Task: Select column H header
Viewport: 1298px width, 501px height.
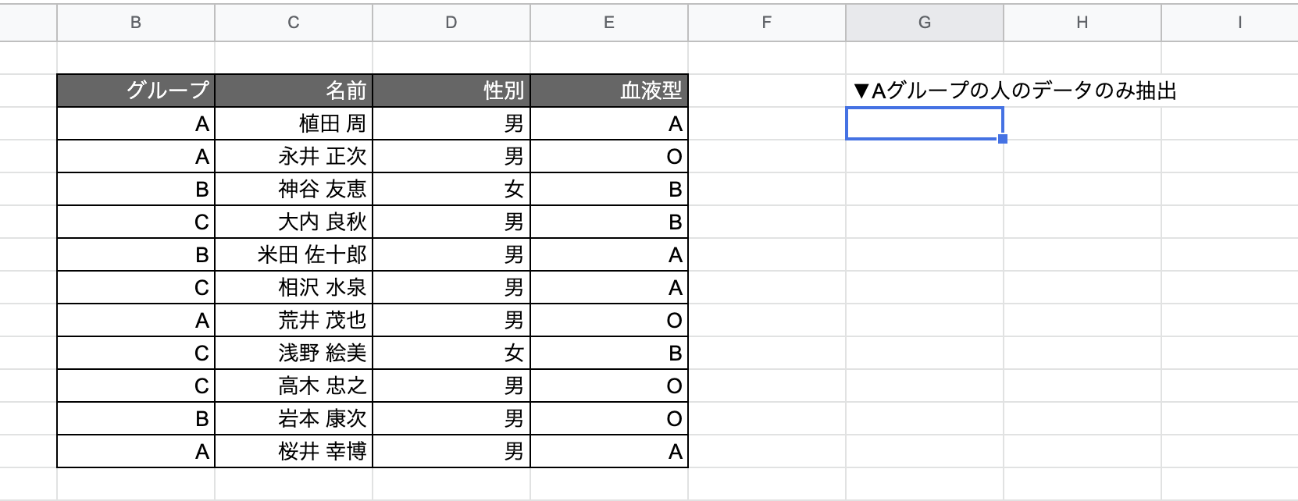Action: tap(1082, 23)
